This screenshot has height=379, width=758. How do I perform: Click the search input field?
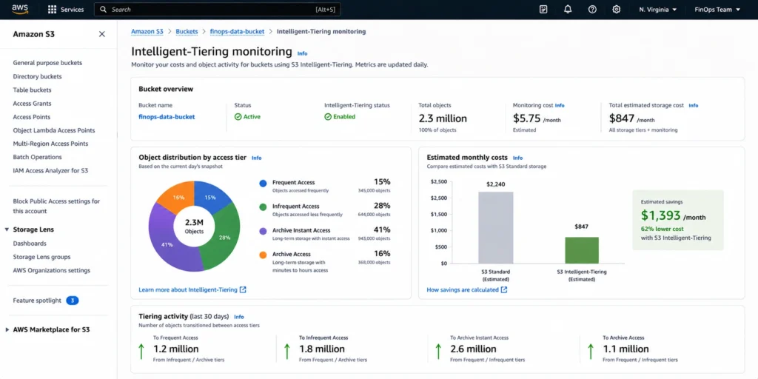[x=217, y=10]
